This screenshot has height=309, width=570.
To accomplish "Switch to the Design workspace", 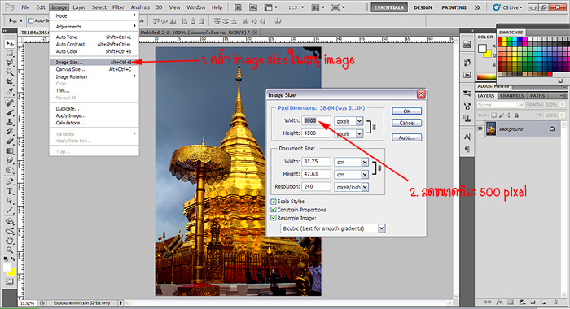I will coord(423,7).
